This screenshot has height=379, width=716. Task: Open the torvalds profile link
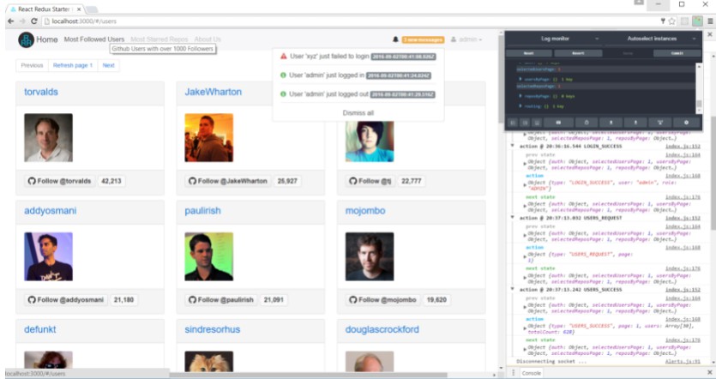coord(42,92)
